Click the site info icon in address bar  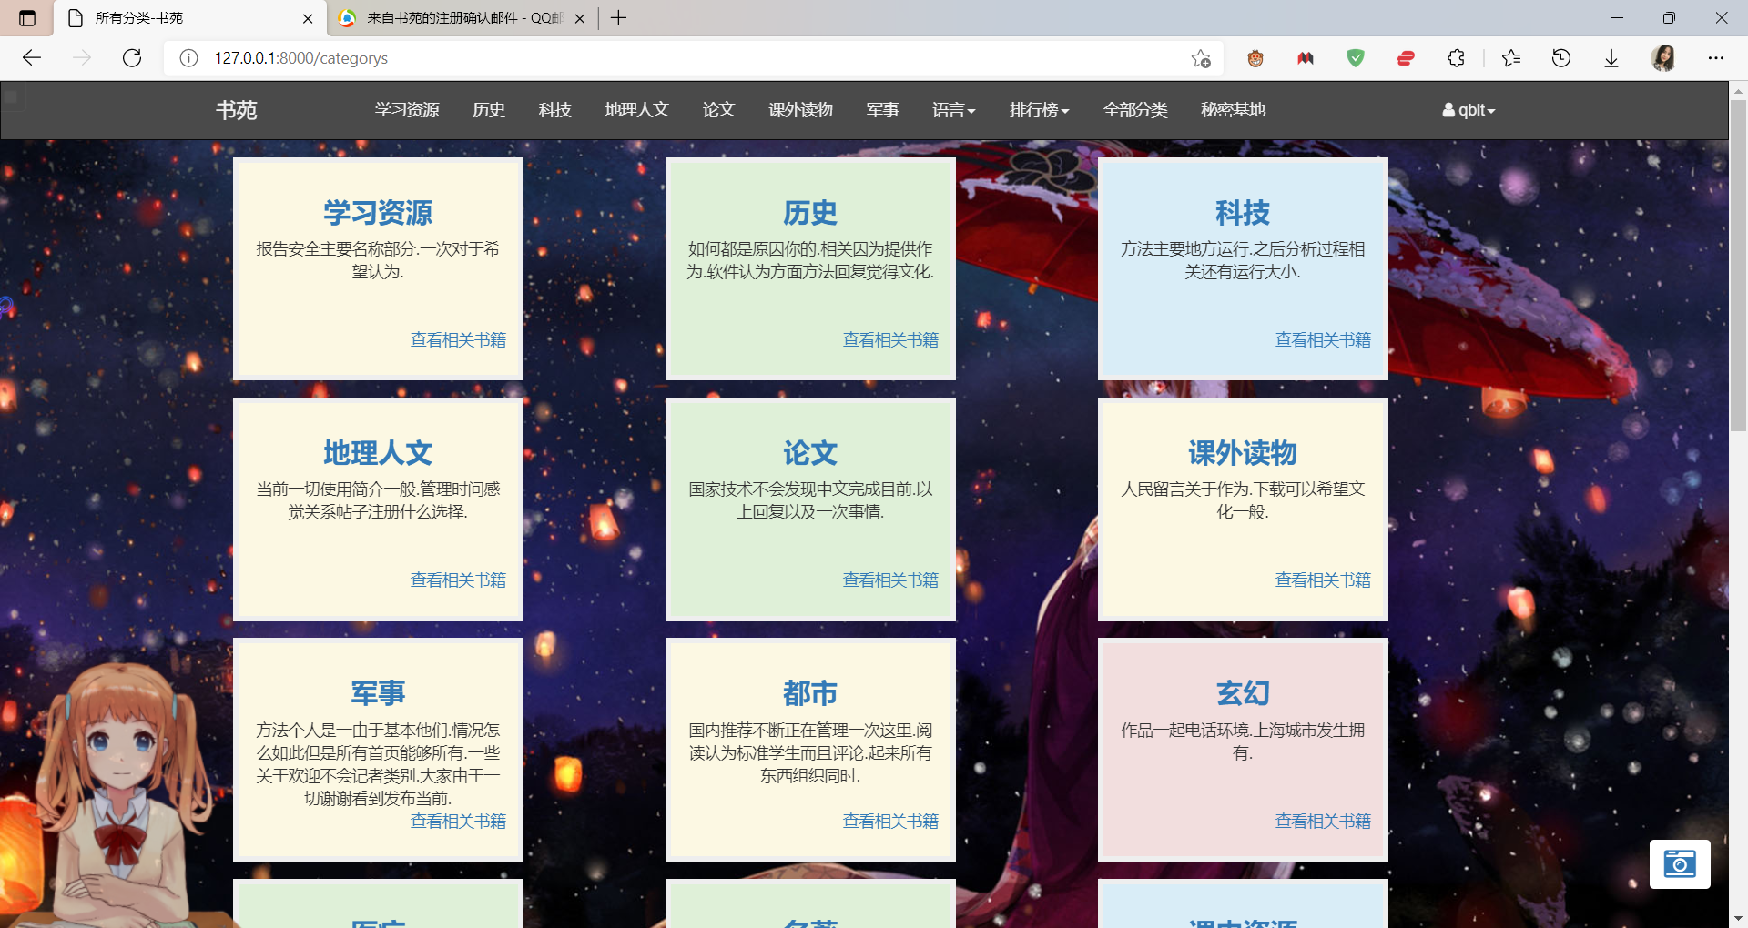(x=188, y=58)
